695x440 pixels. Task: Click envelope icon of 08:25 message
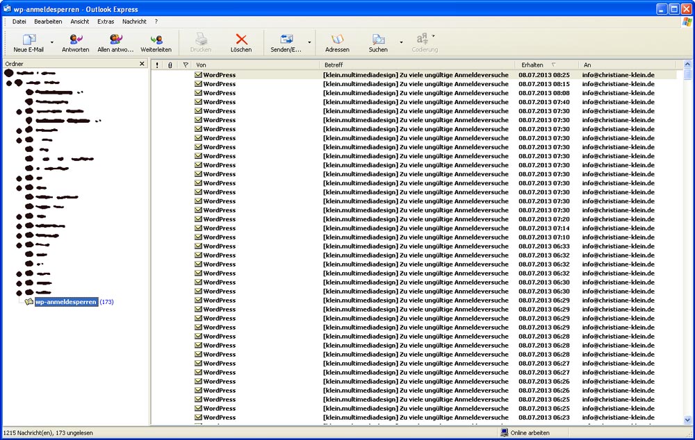[x=198, y=75]
